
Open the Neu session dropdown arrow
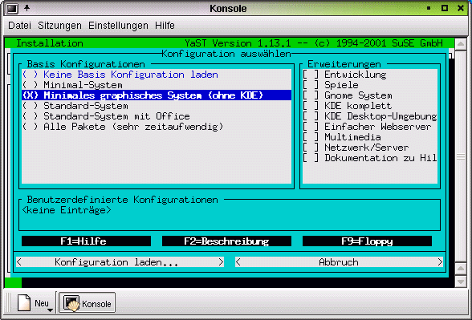tap(51, 310)
